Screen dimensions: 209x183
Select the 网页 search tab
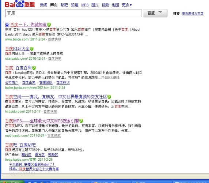[54, 5]
